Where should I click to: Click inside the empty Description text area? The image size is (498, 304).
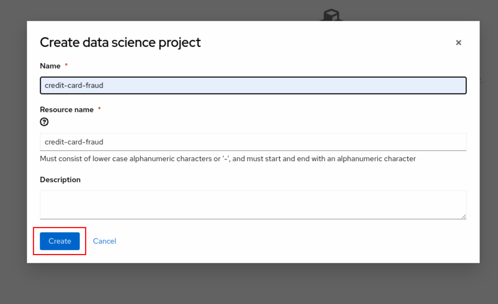point(252,204)
